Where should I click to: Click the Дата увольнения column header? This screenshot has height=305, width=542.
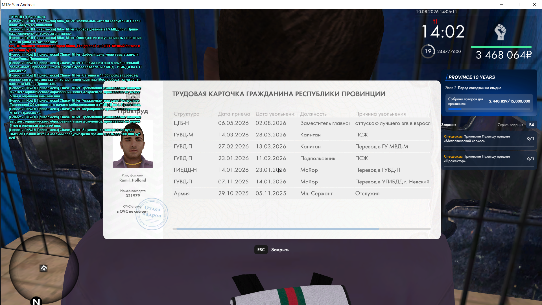point(275,114)
